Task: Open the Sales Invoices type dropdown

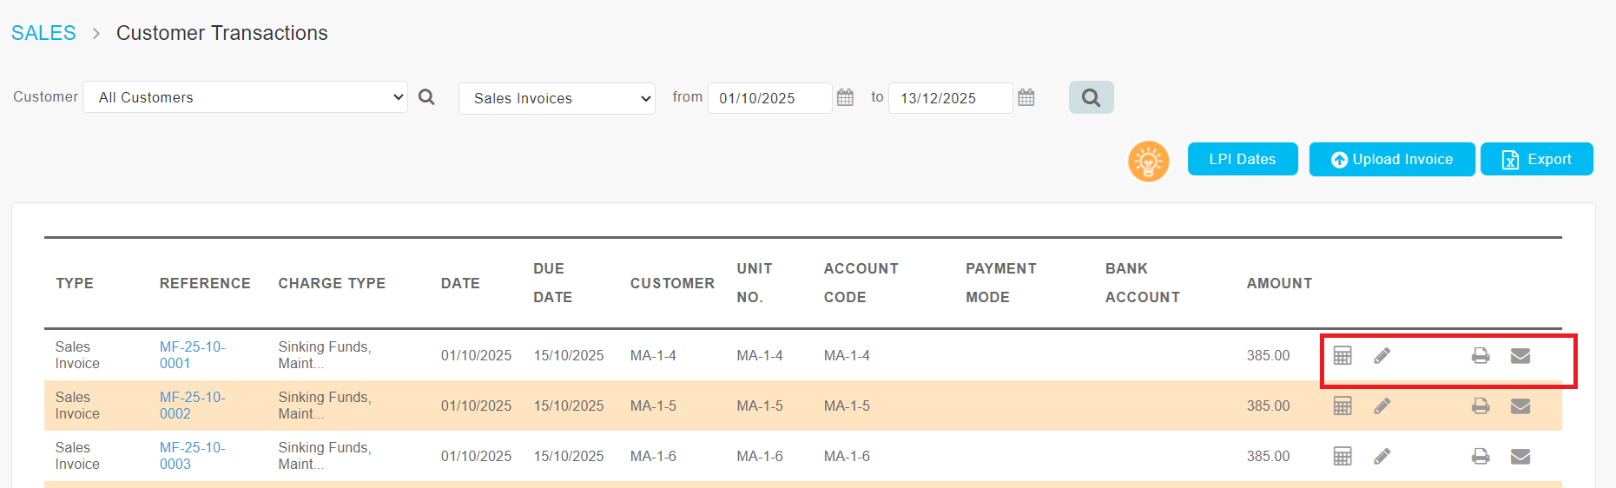Action: click(557, 98)
